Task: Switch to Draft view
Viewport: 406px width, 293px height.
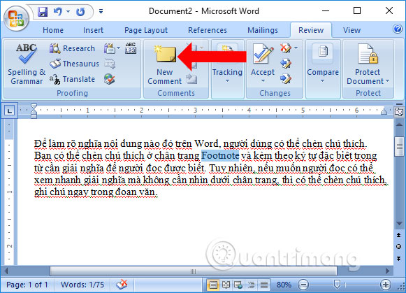Action: click(263, 285)
